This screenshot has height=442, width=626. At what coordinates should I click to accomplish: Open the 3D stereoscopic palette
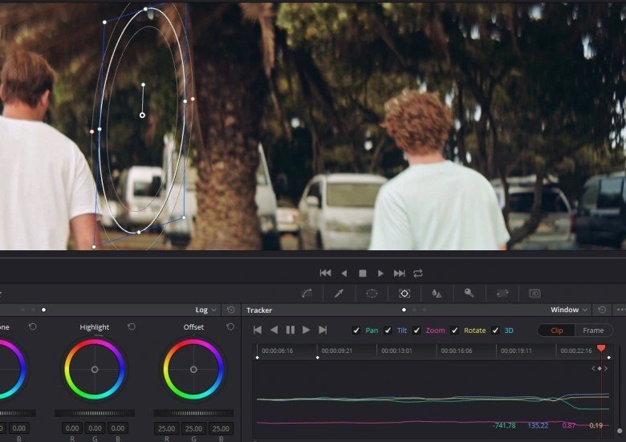click(535, 294)
